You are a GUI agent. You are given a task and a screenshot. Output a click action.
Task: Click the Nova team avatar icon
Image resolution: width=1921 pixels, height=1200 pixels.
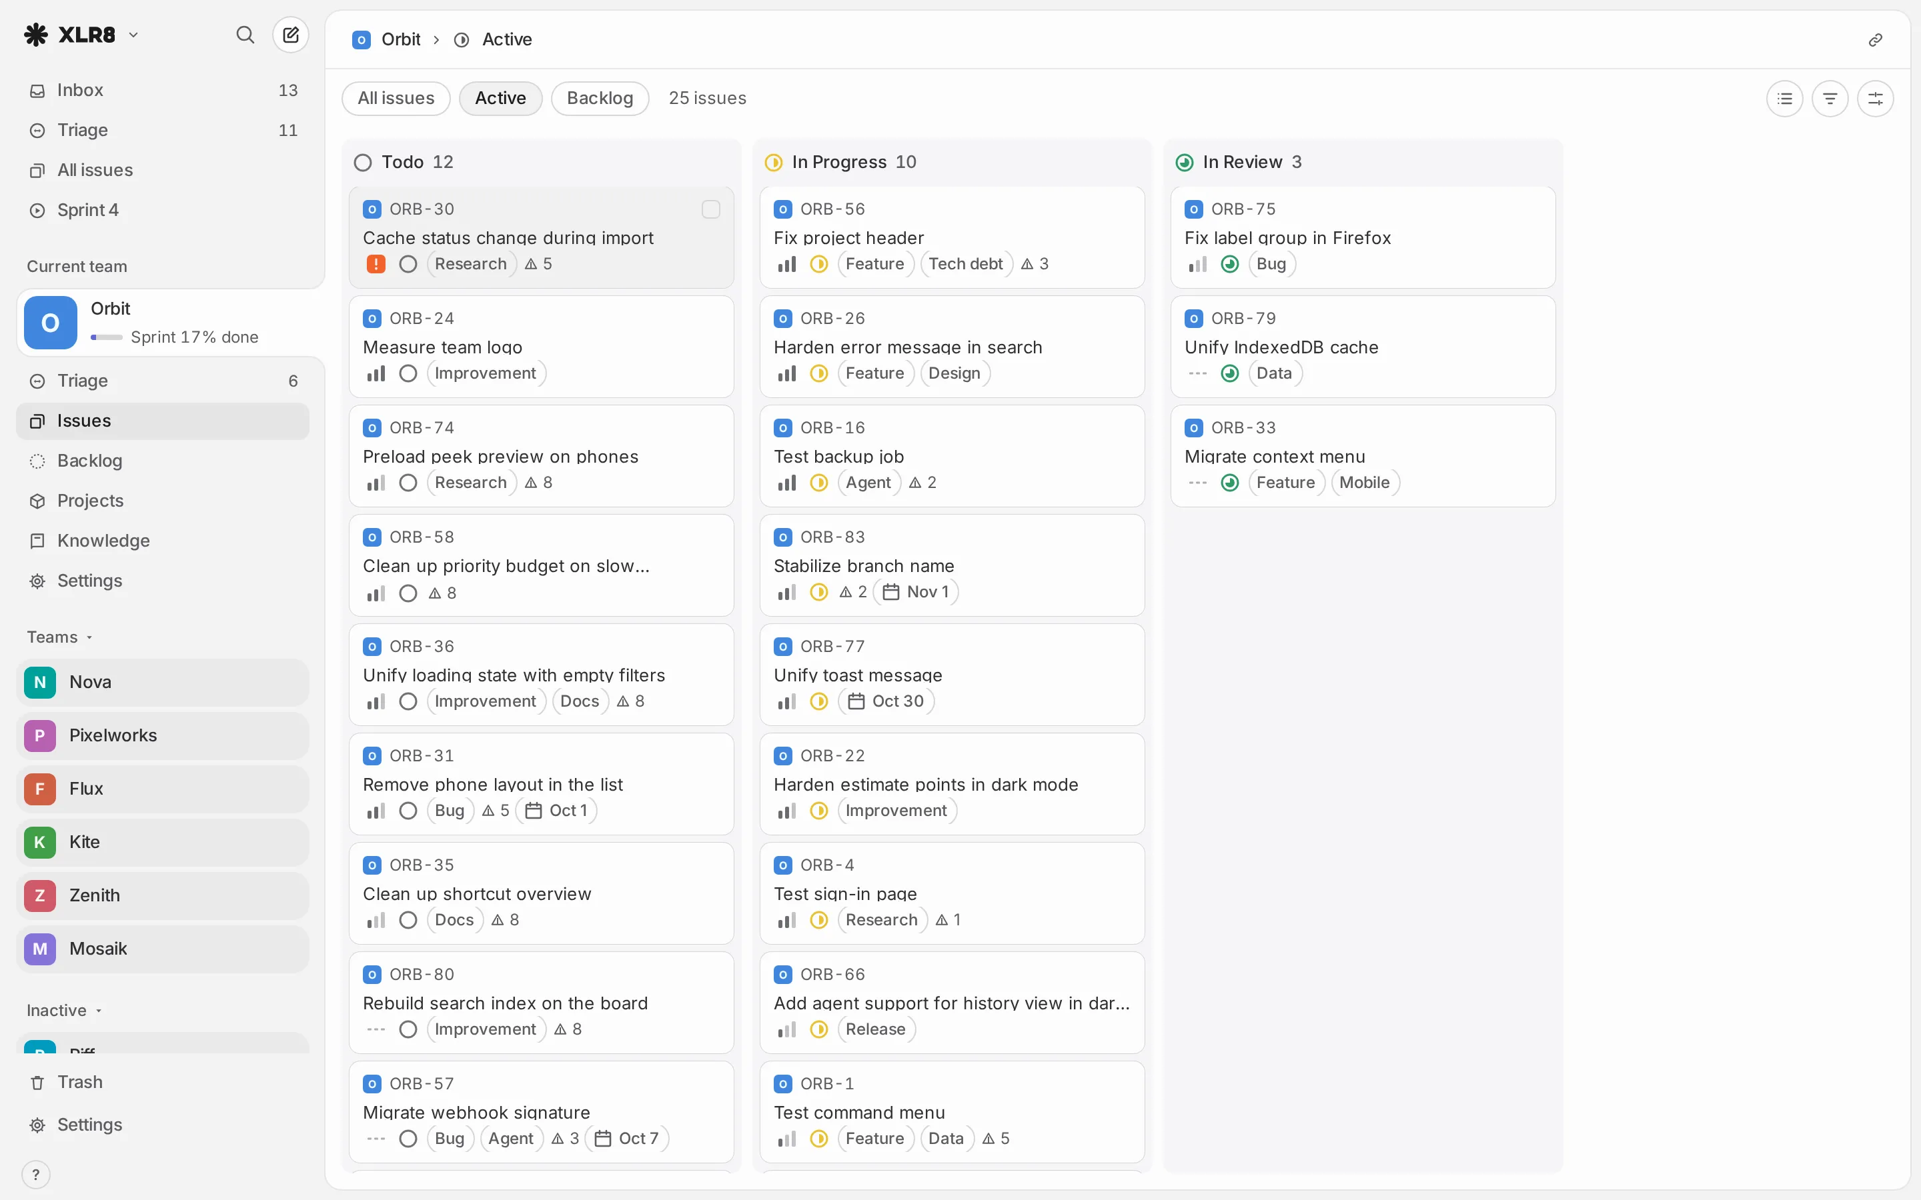pos(40,683)
